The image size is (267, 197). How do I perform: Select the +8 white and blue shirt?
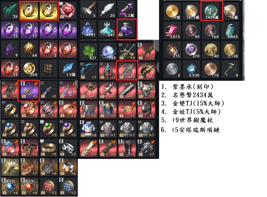tap(88, 129)
